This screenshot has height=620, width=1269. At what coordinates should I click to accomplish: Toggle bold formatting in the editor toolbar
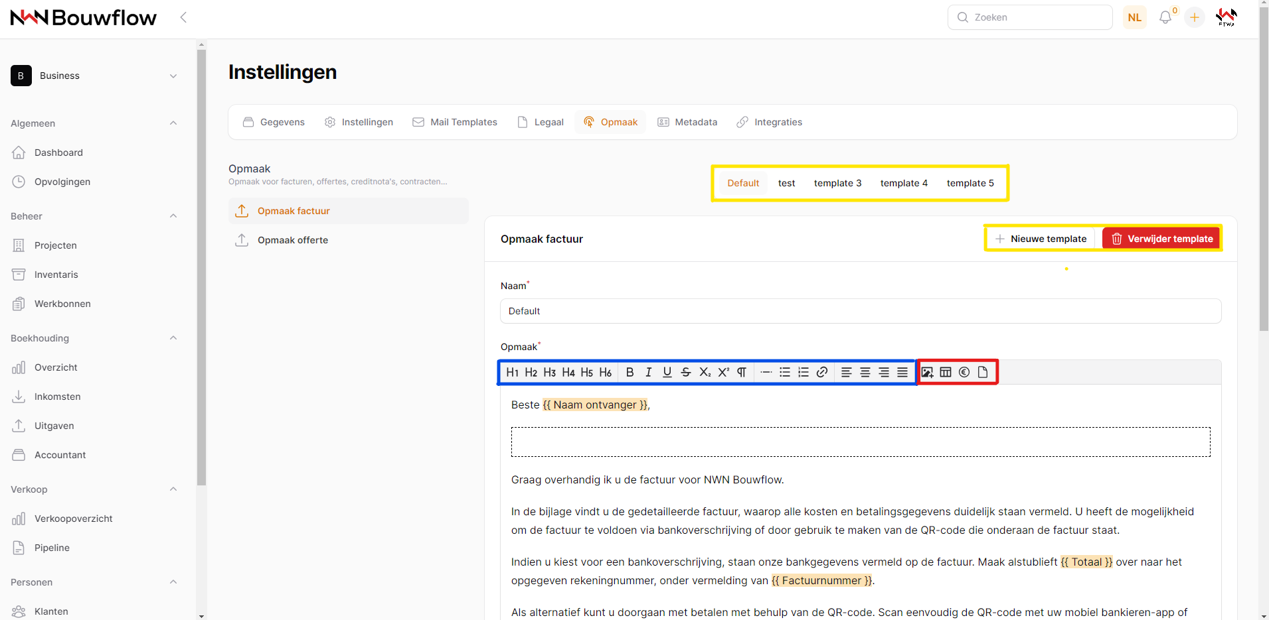pos(630,372)
